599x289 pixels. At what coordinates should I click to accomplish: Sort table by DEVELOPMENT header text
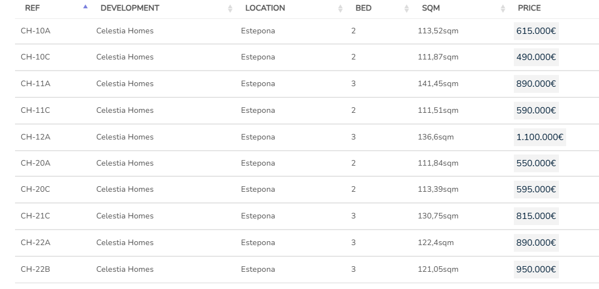point(130,8)
